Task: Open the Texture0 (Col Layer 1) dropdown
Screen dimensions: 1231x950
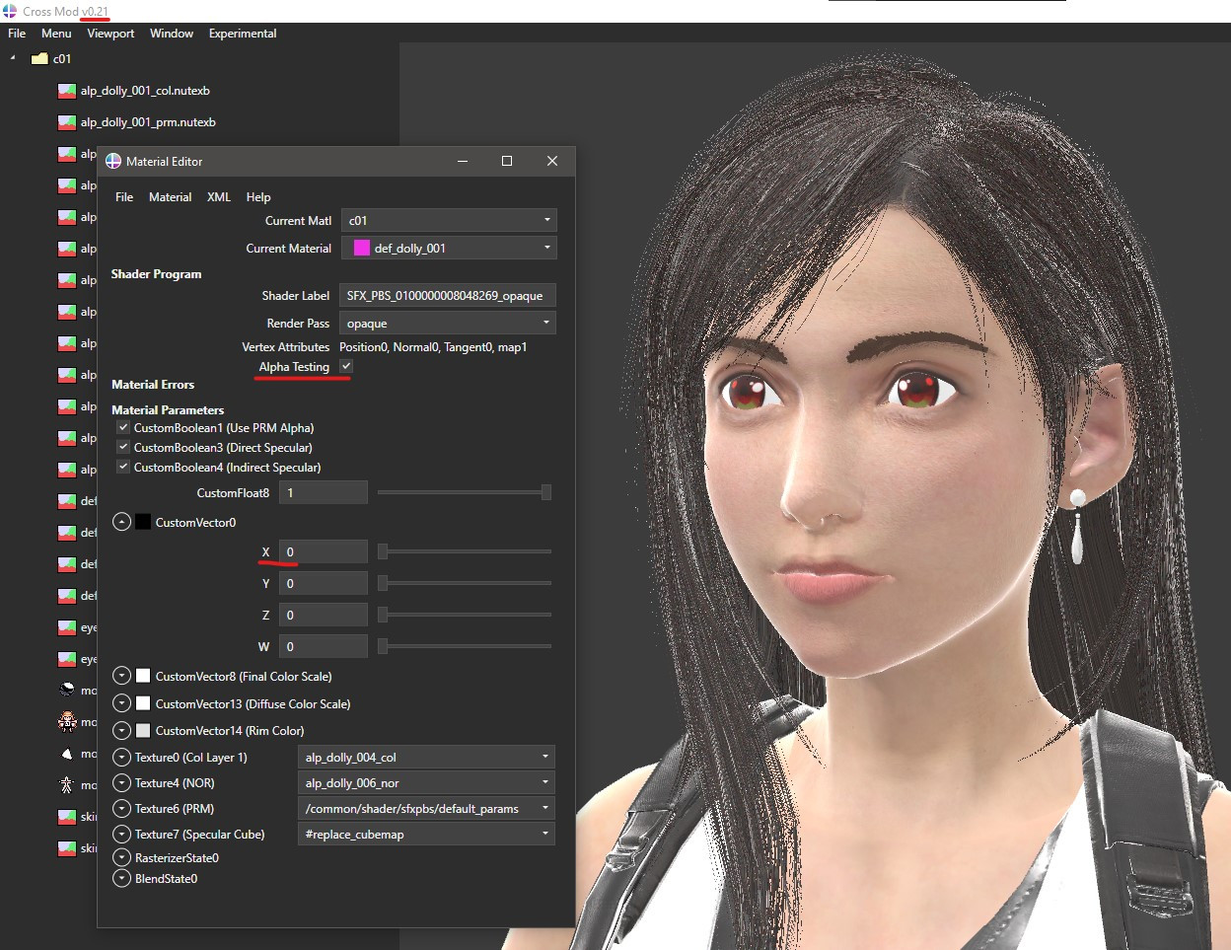Action: click(x=425, y=757)
